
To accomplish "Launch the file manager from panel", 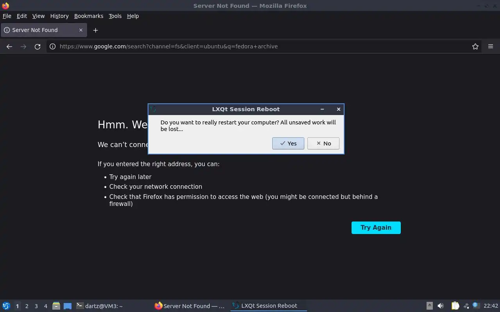I will (x=56, y=306).
